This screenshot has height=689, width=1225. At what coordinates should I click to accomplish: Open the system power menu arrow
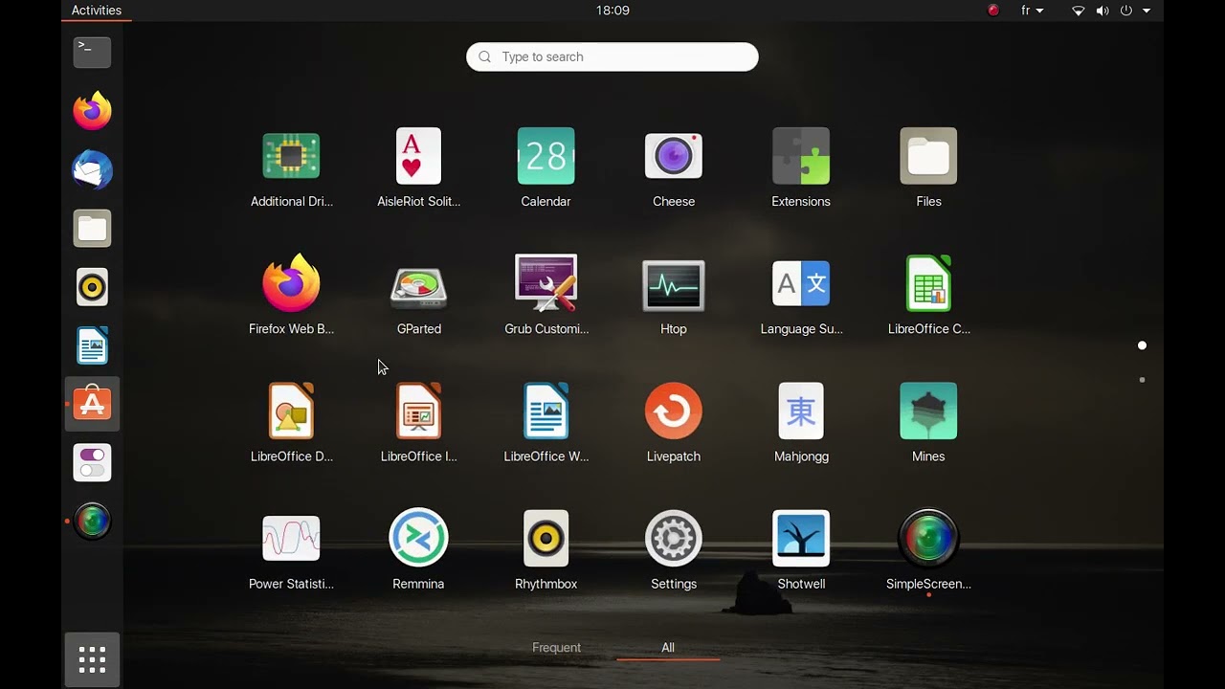[1147, 11]
